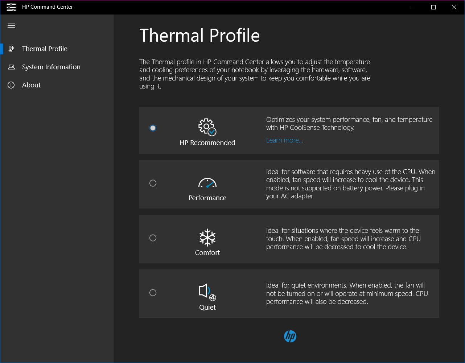
Task: Click the HP Recommended gear icon
Action: (x=207, y=127)
